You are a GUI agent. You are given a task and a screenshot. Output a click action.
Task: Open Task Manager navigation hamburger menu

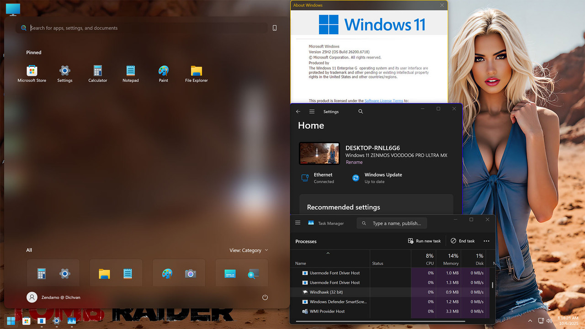[x=298, y=223]
